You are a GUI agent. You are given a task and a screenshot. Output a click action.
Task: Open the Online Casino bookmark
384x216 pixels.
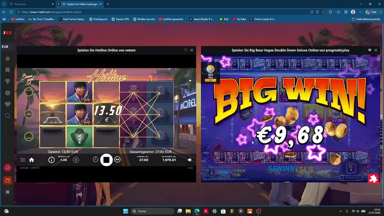[263, 19]
